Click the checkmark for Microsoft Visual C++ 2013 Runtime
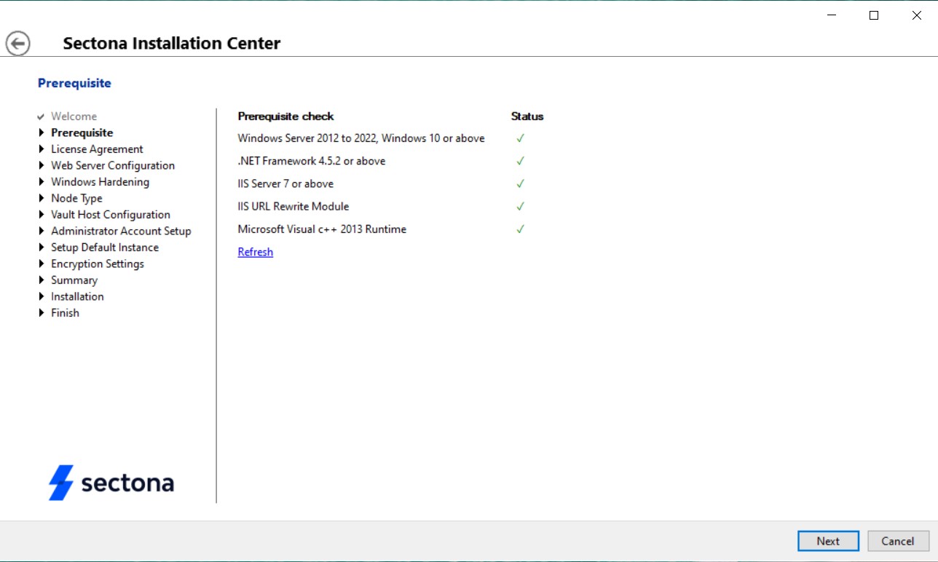The width and height of the screenshot is (938, 562). [520, 229]
